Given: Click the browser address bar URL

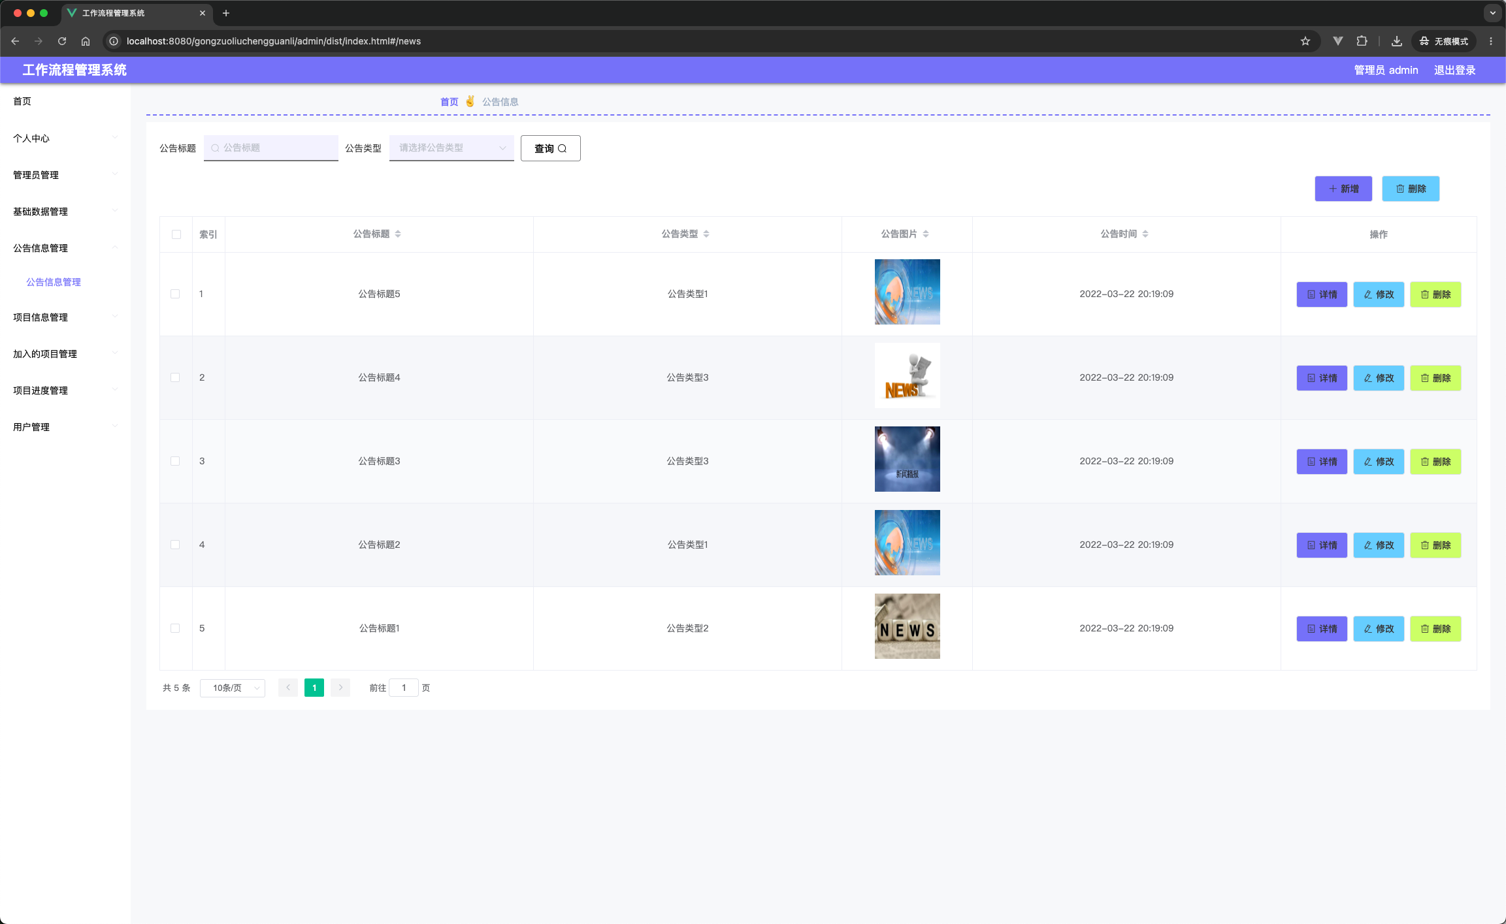Looking at the screenshot, I should pyautogui.click(x=274, y=41).
